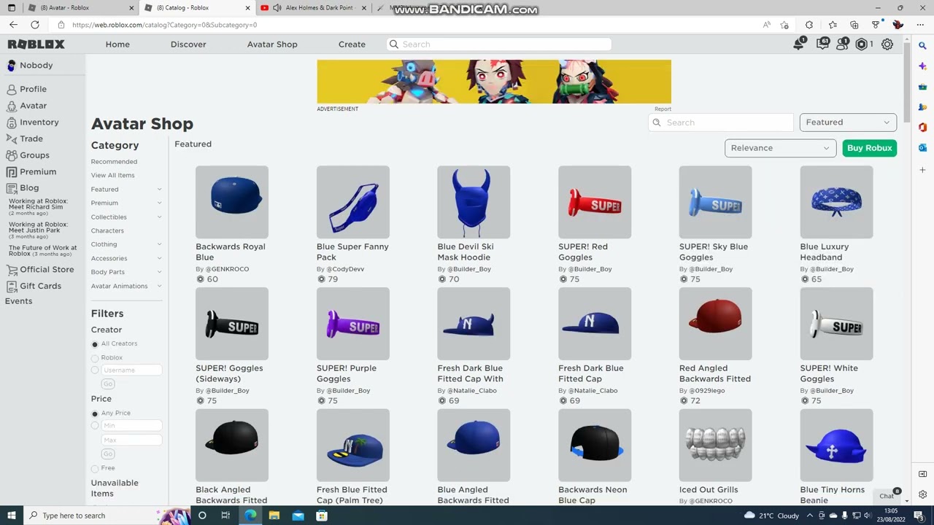Click the top navbar Search box

pyautogui.click(x=499, y=44)
